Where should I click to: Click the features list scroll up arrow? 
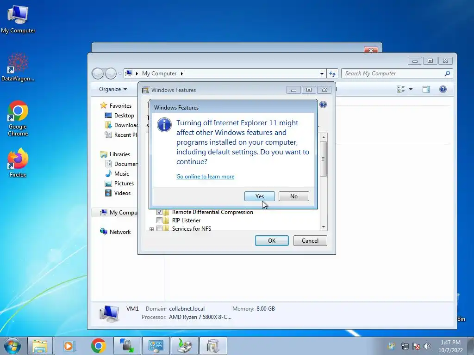click(x=324, y=137)
